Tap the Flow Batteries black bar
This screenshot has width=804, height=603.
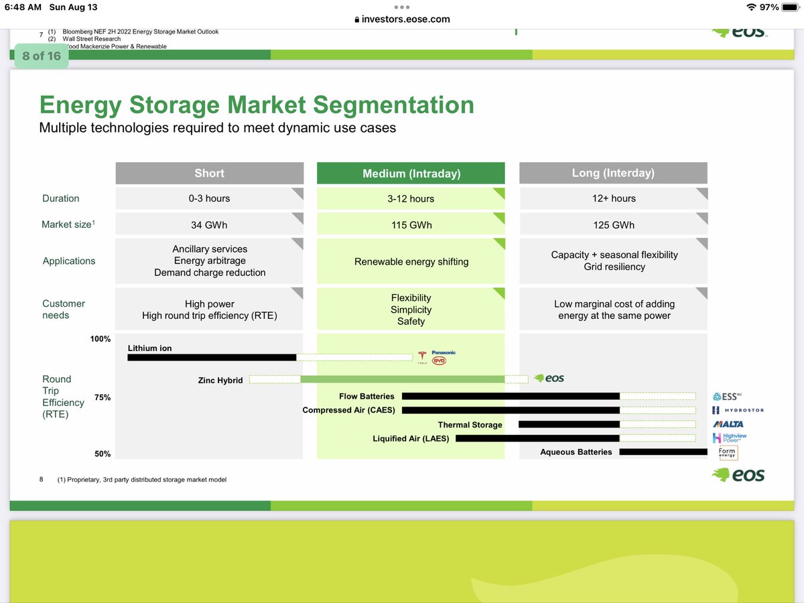pos(511,396)
